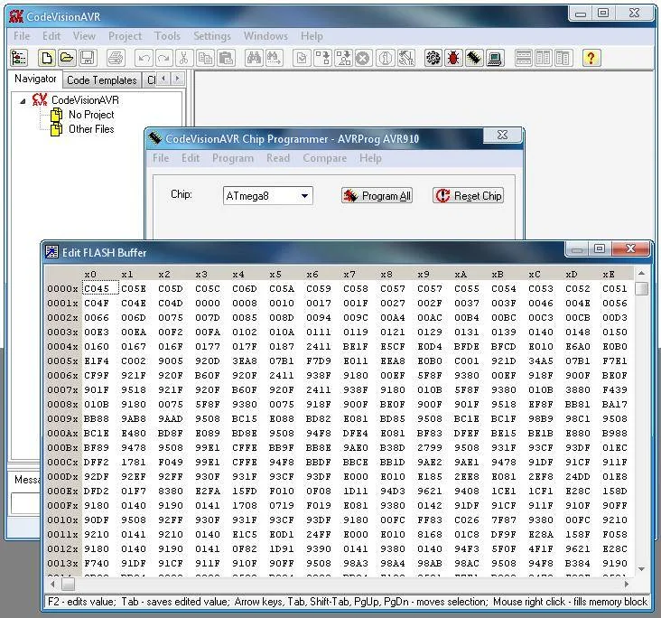Viewport: 661px width, 618px height.
Task: Open the Windows menu
Action: [x=265, y=36]
